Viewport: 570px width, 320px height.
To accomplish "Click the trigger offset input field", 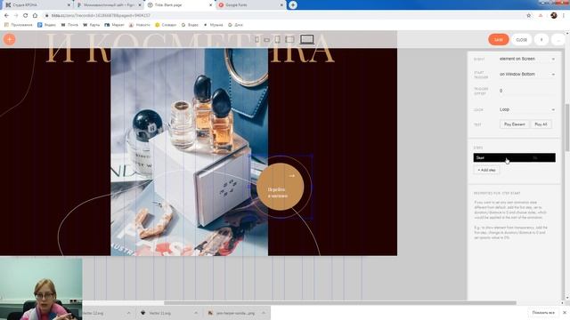I will click(x=527, y=91).
